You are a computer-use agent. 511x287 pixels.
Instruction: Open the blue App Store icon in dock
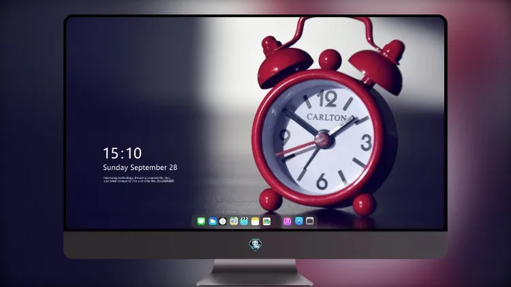[x=299, y=221]
